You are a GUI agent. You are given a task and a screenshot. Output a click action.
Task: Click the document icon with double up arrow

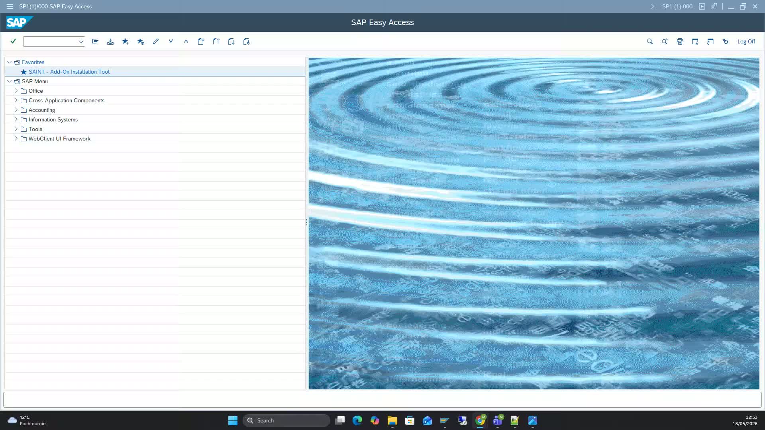[201, 41]
